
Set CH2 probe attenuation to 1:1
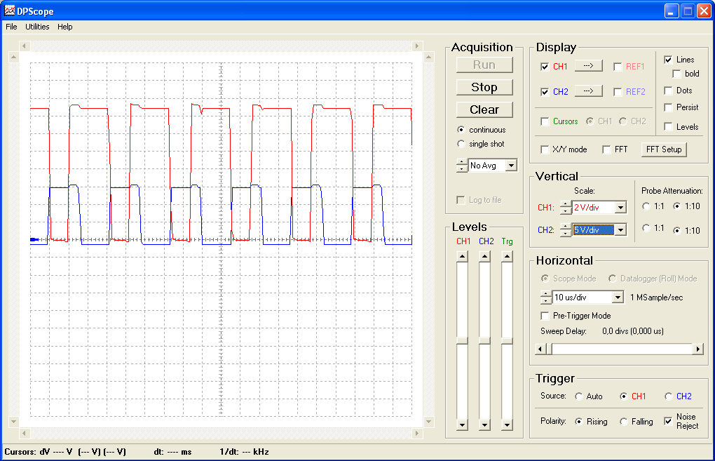tap(646, 228)
